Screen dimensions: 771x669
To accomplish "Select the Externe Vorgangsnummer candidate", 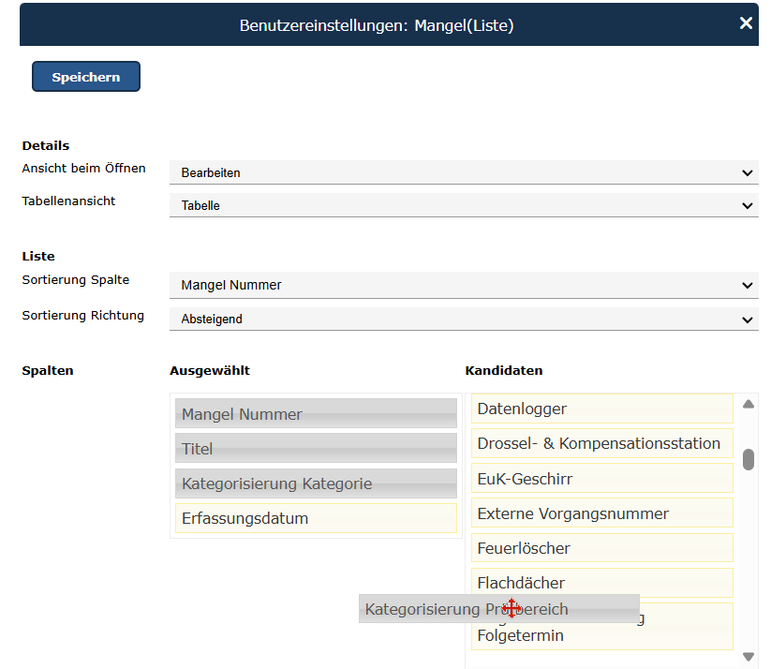I will click(x=601, y=513).
